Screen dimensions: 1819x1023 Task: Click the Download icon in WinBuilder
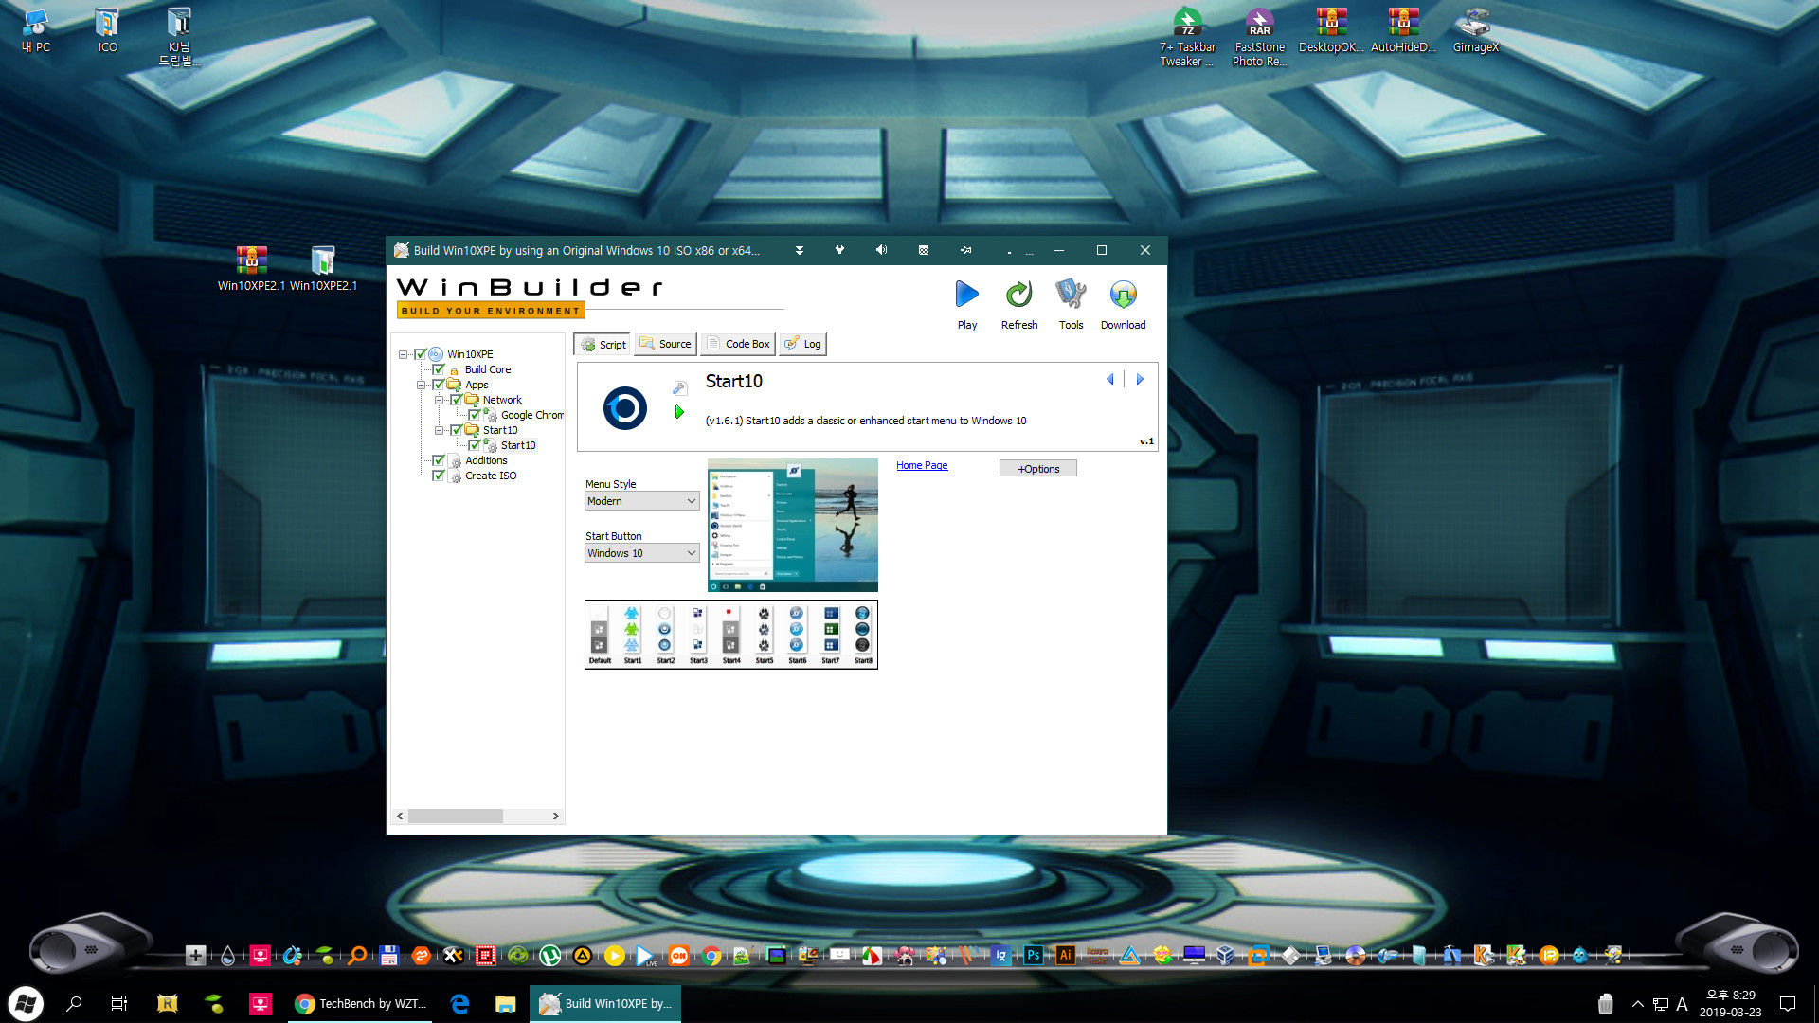(1123, 296)
